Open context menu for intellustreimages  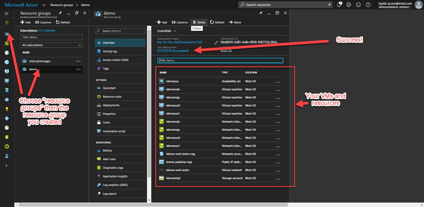pos(78,61)
